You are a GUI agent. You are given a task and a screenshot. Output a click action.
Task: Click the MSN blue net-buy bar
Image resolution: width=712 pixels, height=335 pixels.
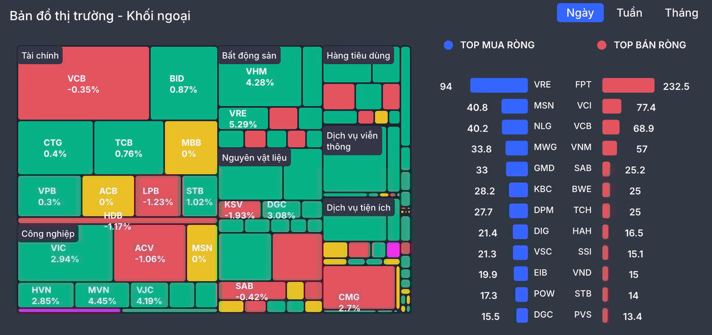tap(515, 106)
